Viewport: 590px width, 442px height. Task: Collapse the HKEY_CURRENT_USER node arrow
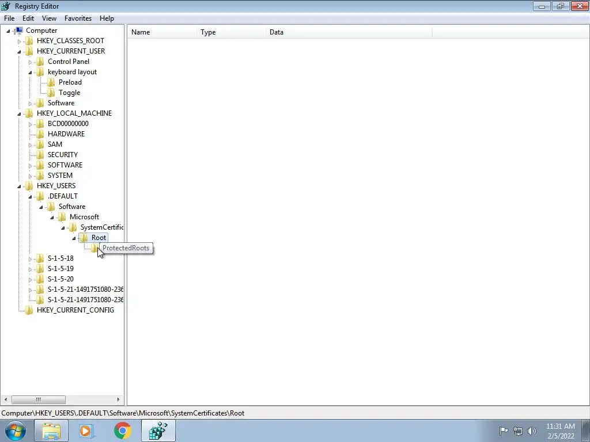(19, 51)
